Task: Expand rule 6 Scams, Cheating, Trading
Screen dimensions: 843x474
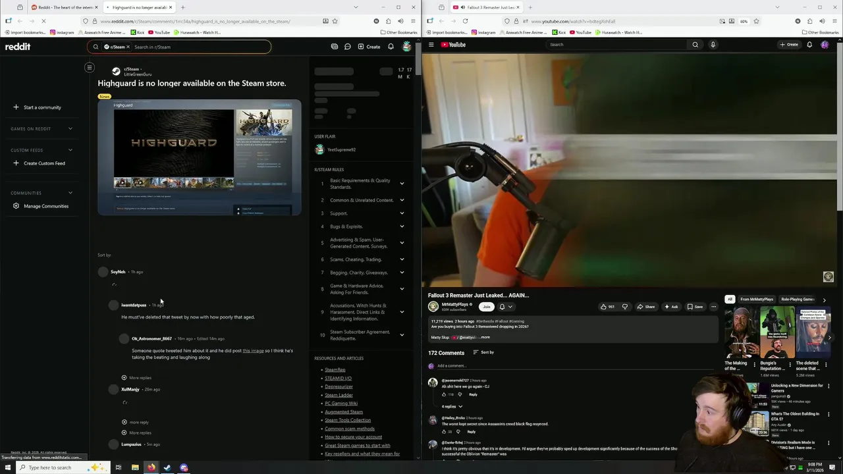Action: click(402, 259)
